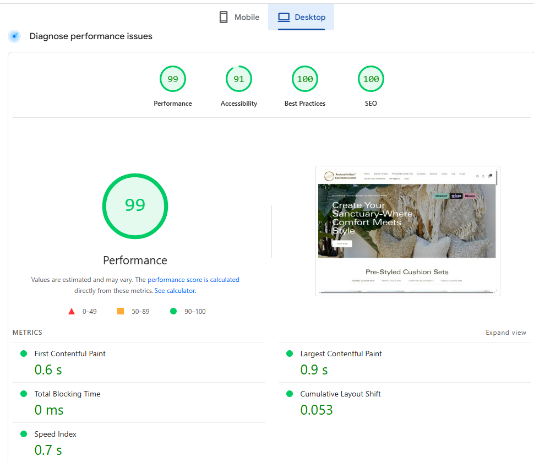Select the SEO 100 score gauge
Viewport: 534px width, 462px height.
click(370, 79)
